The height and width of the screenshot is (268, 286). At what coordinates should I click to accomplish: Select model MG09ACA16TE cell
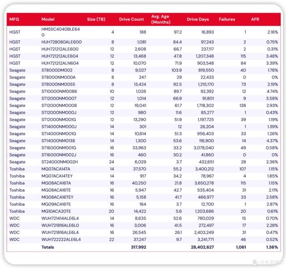(x=56, y=205)
